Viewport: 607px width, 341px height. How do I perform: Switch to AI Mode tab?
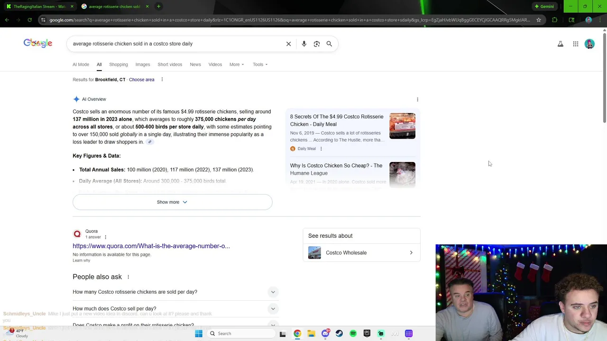coord(81,64)
